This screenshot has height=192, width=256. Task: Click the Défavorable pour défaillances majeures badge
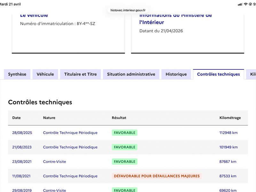[157, 176]
